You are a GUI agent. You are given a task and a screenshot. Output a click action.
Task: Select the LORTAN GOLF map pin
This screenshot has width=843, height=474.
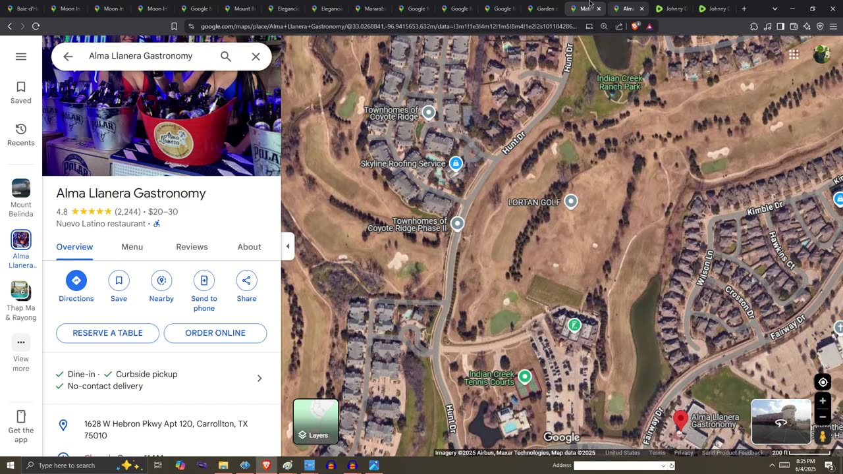click(571, 201)
